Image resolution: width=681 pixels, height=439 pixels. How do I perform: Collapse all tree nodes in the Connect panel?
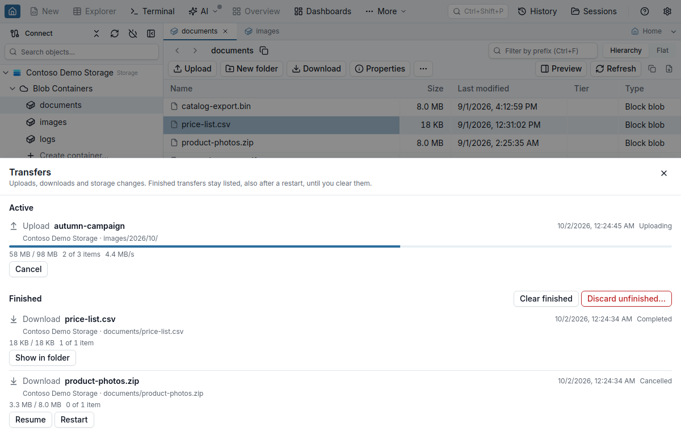[x=96, y=34]
